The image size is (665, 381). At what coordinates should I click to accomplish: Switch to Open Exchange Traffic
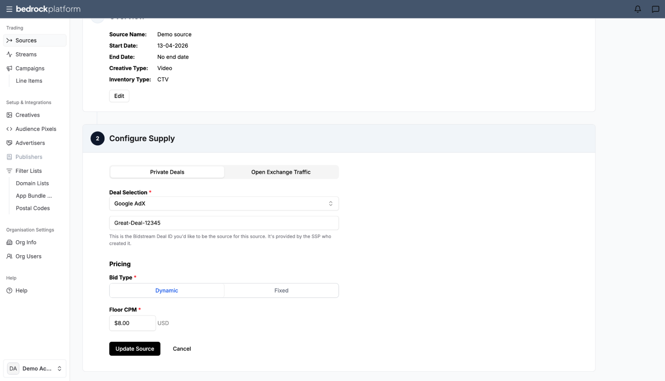pyautogui.click(x=281, y=172)
